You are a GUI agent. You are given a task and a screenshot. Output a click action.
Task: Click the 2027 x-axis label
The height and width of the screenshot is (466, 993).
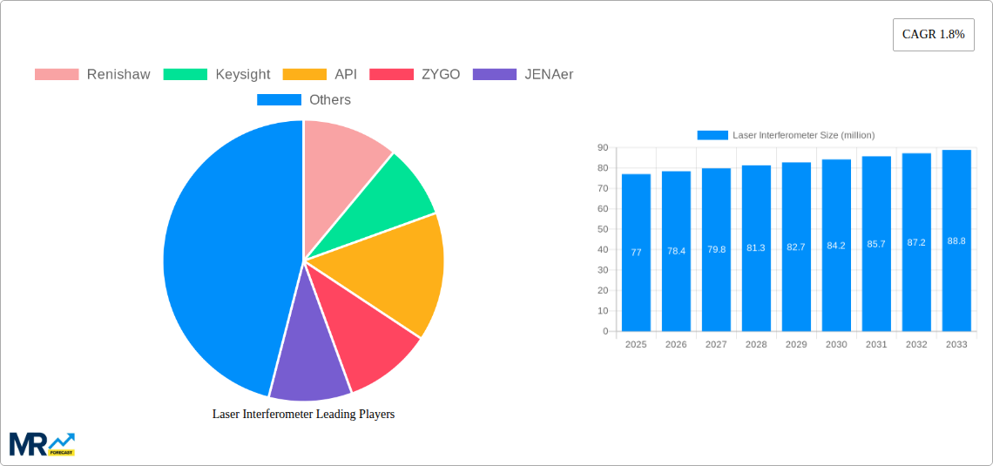pyautogui.click(x=716, y=344)
